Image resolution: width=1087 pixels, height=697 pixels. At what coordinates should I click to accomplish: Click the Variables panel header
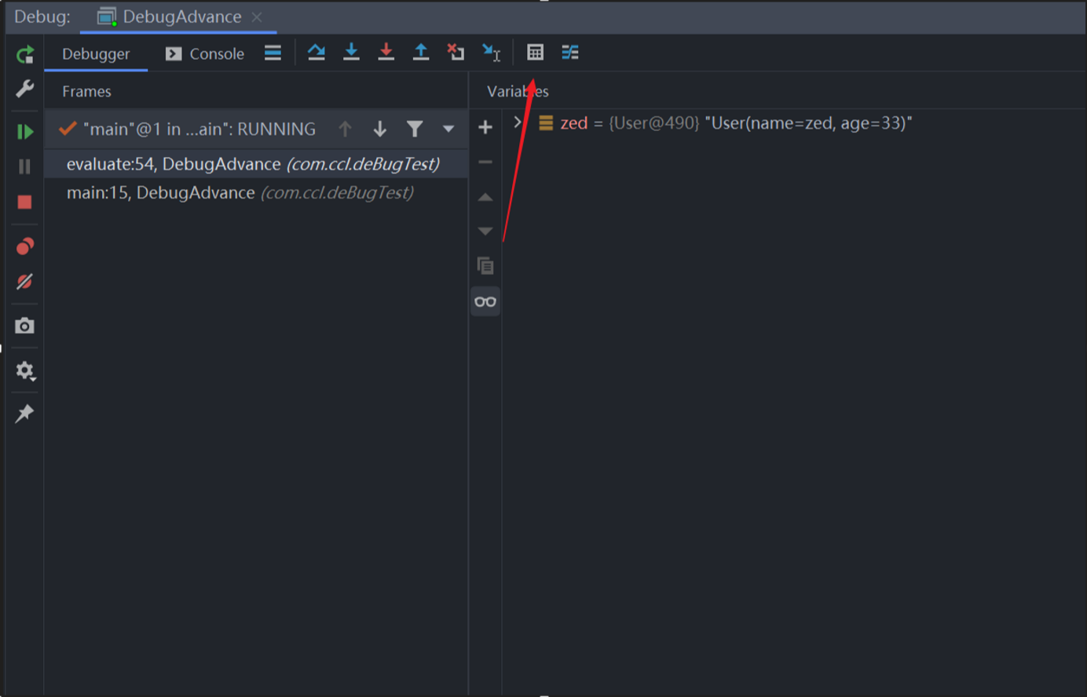(x=518, y=91)
